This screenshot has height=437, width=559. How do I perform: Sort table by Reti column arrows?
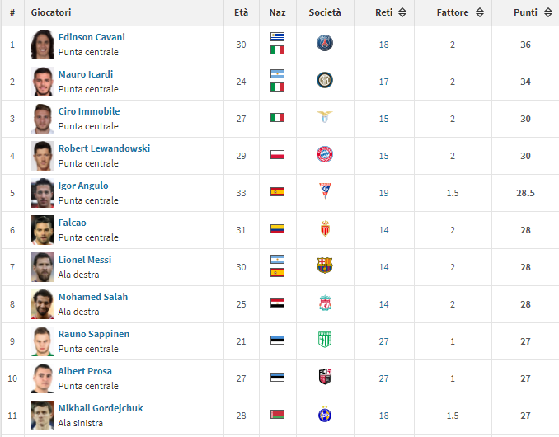click(402, 12)
